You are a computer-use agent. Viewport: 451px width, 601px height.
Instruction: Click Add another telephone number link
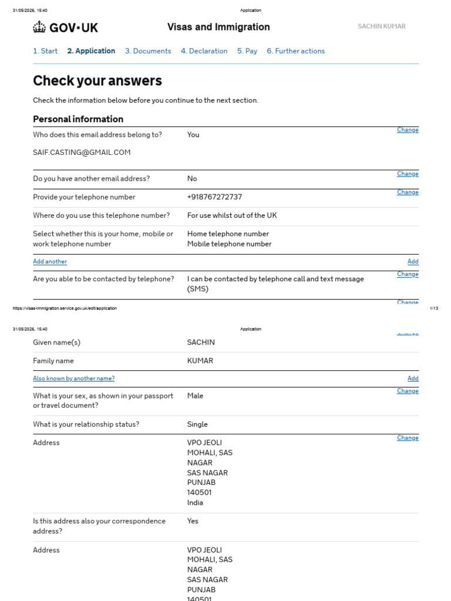tap(50, 261)
